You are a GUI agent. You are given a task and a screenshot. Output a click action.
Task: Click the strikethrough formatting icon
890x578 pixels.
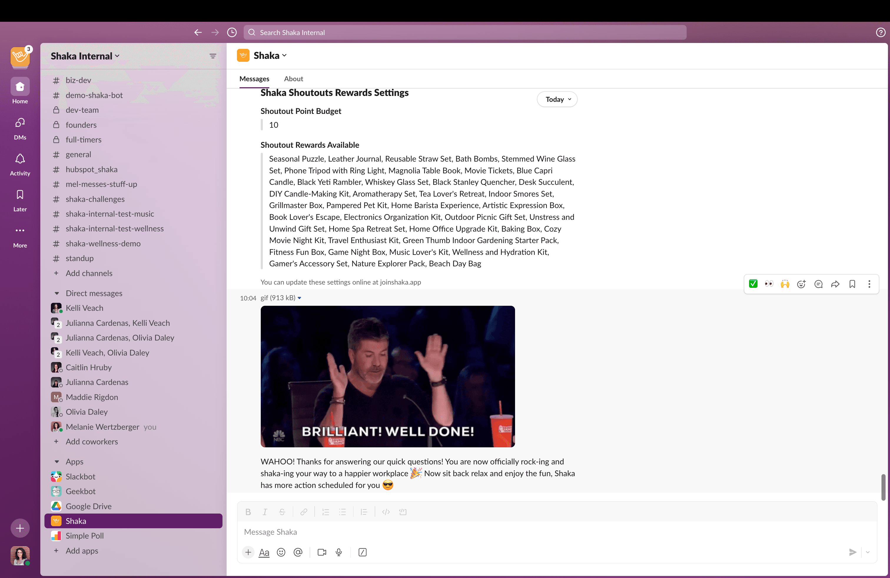click(282, 512)
